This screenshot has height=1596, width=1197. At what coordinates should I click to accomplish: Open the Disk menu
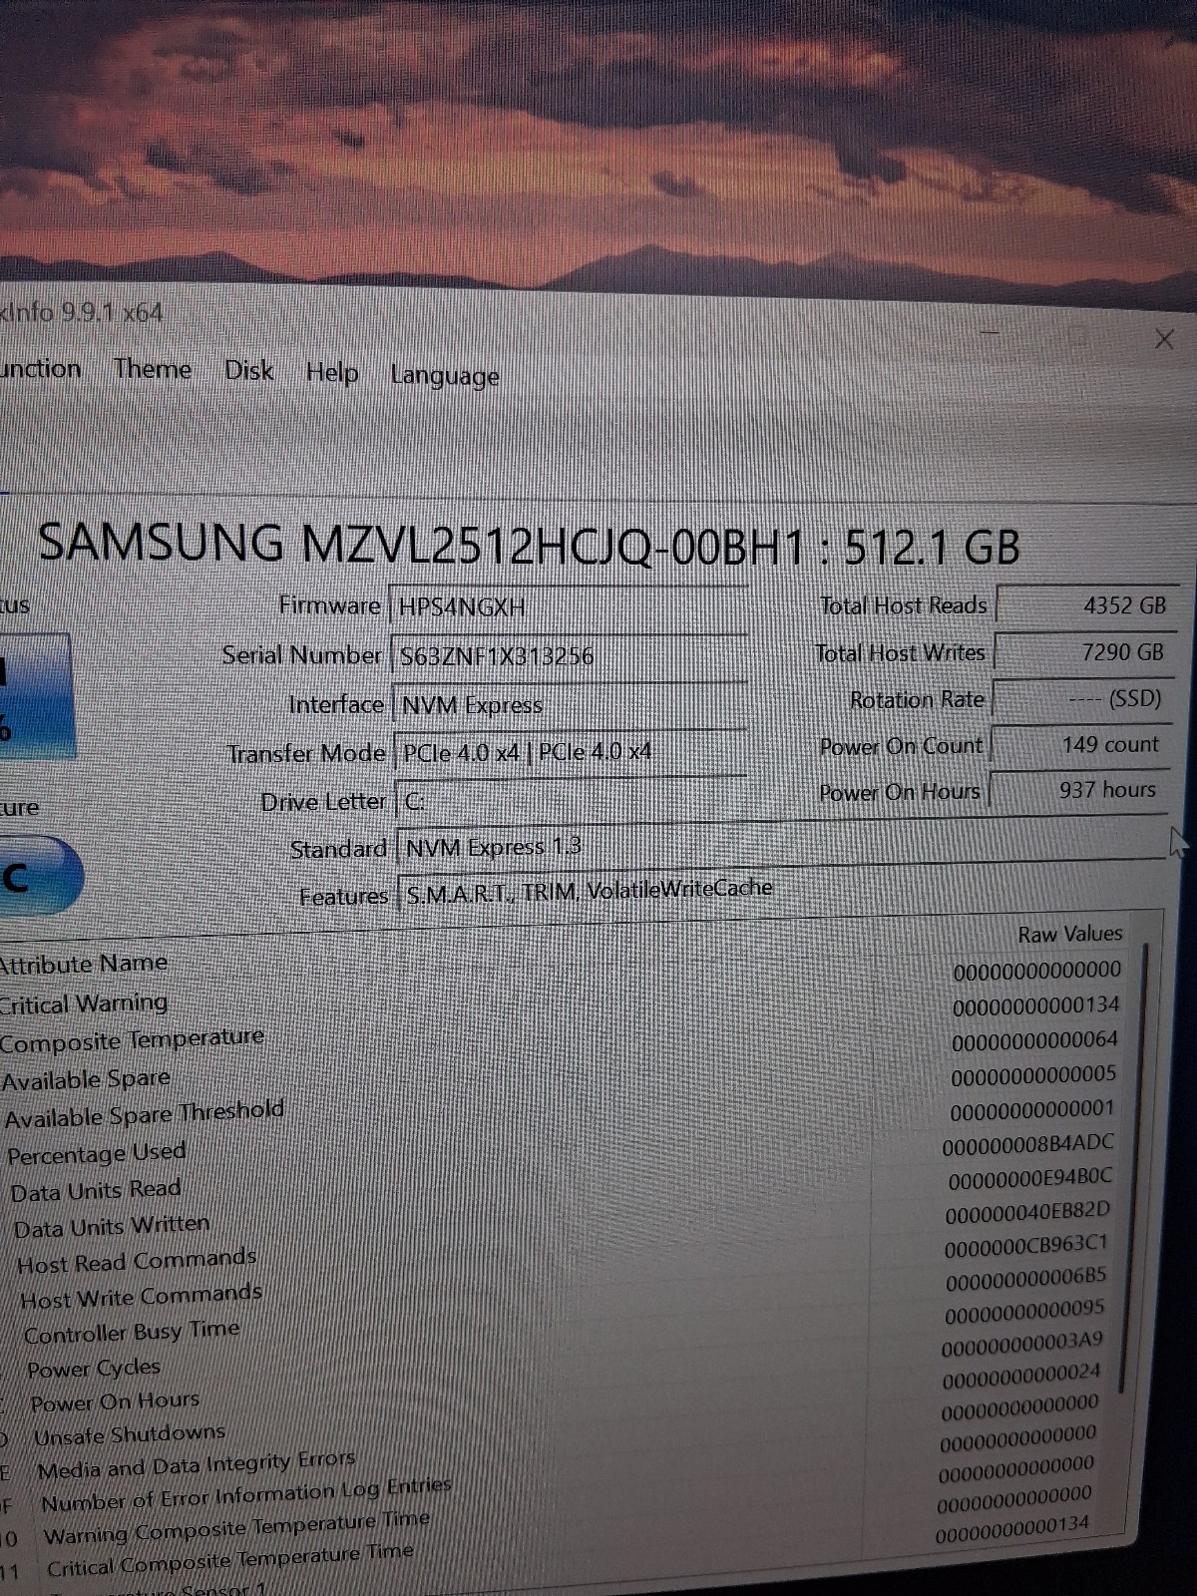[248, 371]
